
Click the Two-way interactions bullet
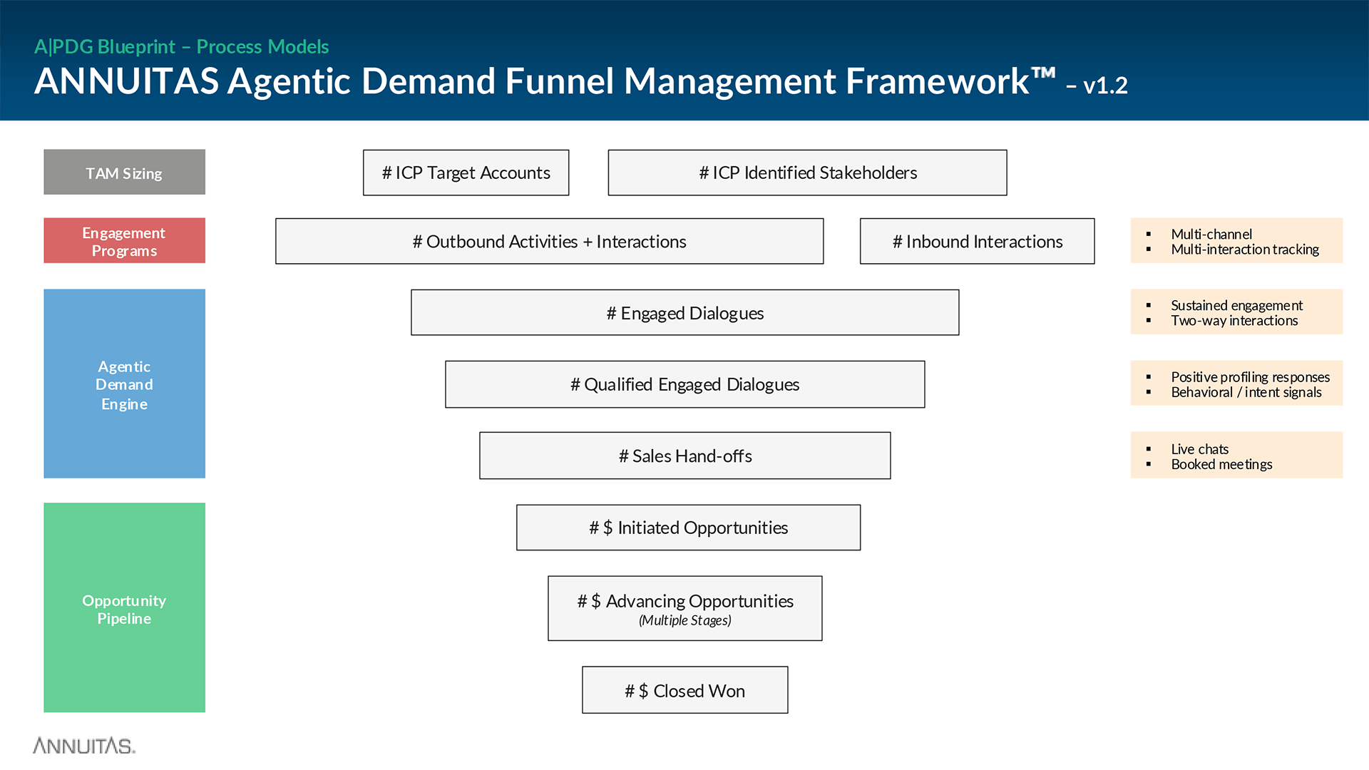[1234, 321]
